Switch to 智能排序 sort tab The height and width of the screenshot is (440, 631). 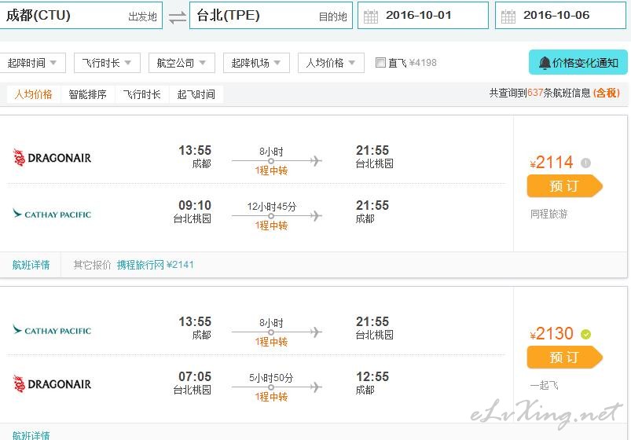coord(88,94)
